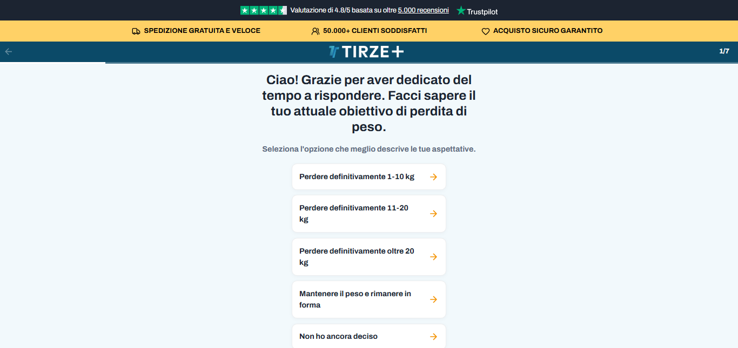
Task: Click the arrow beside Non ho ancora deciso
Action: pos(433,337)
